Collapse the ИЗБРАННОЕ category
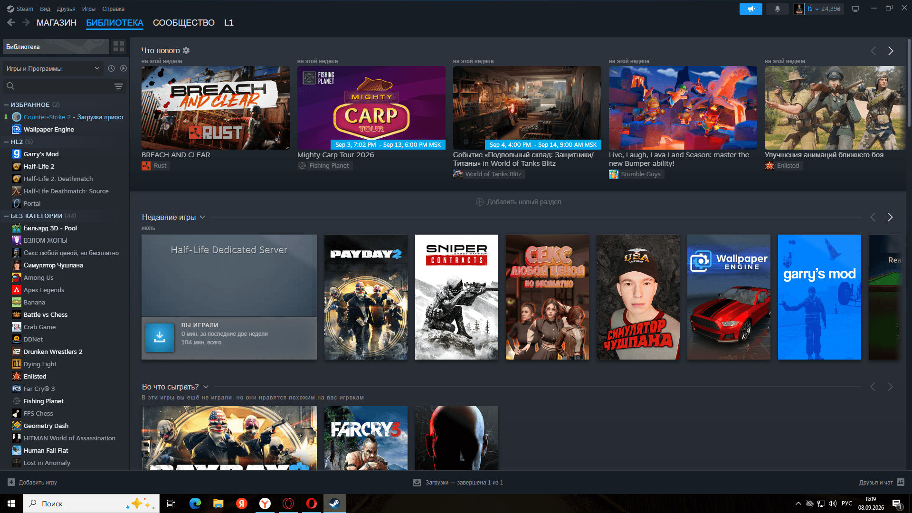The image size is (912, 513). pos(6,104)
